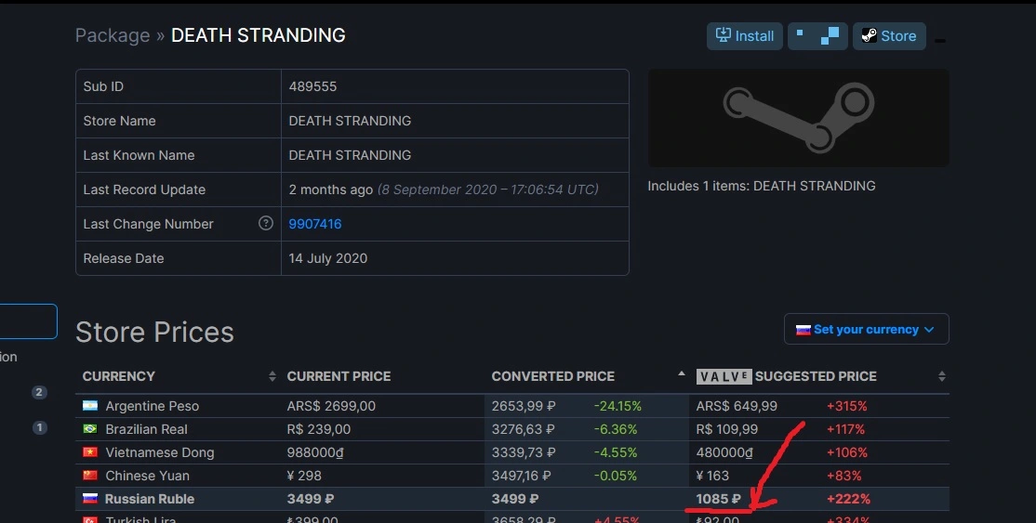The width and height of the screenshot is (1036, 523).
Task: Click the Package breadcrumb link
Action: [x=113, y=35]
